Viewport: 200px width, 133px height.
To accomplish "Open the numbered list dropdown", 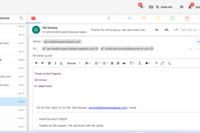I will (x=105, y=63).
